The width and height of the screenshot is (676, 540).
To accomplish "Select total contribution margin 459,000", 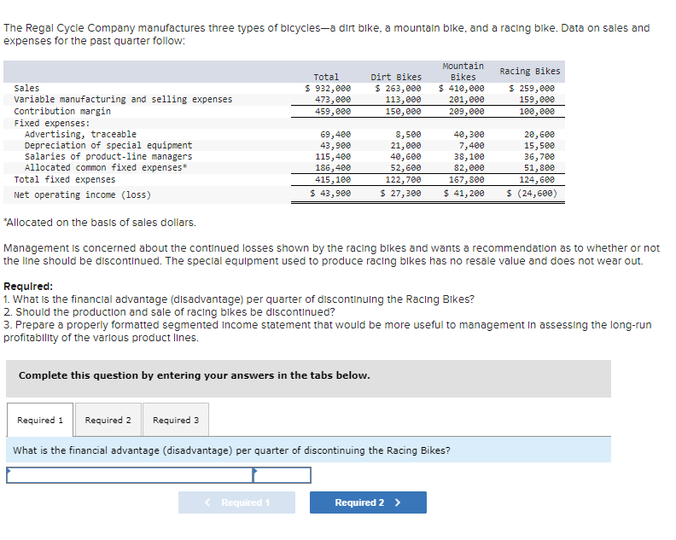I will [333, 112].
